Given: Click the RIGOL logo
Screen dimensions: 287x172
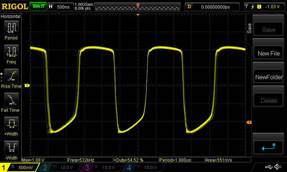Looking at the screenshot, I should pos(15,6).
